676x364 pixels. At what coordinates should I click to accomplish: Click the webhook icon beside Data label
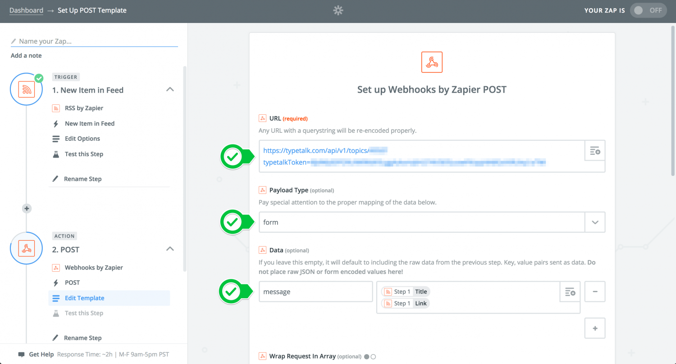(262, 250)
